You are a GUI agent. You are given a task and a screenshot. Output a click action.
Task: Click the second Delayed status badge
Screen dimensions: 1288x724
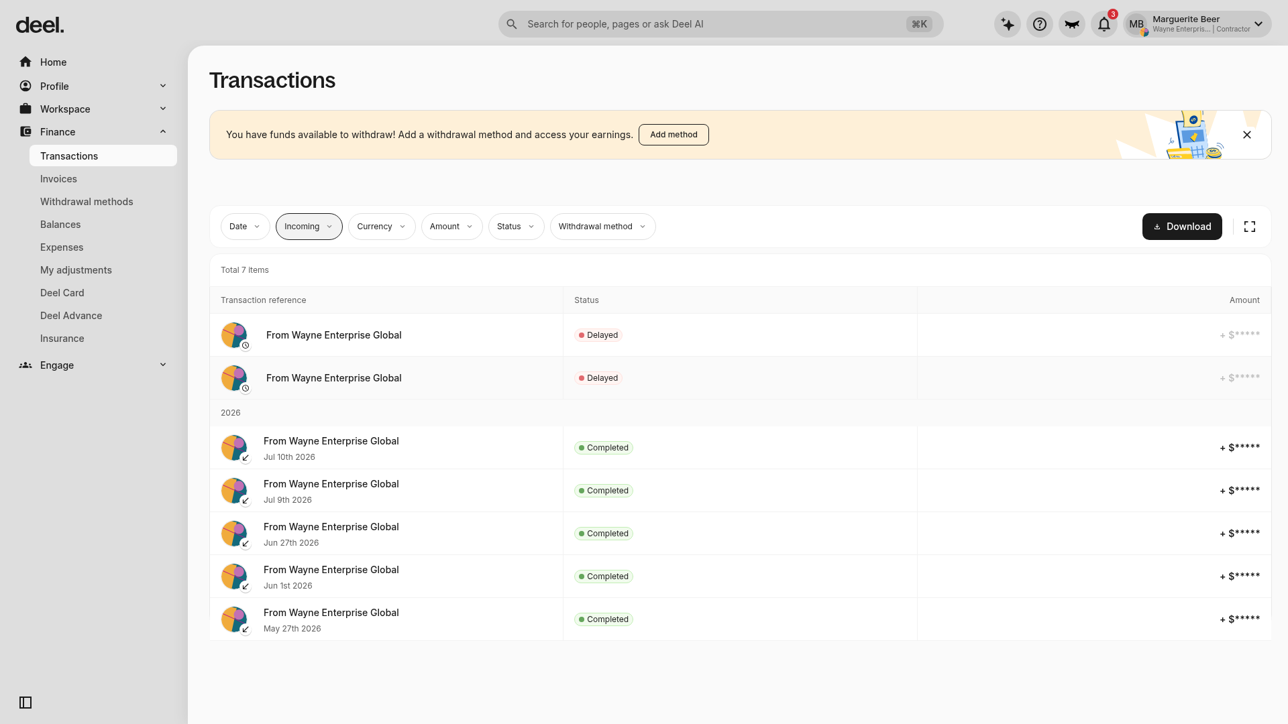598,378
